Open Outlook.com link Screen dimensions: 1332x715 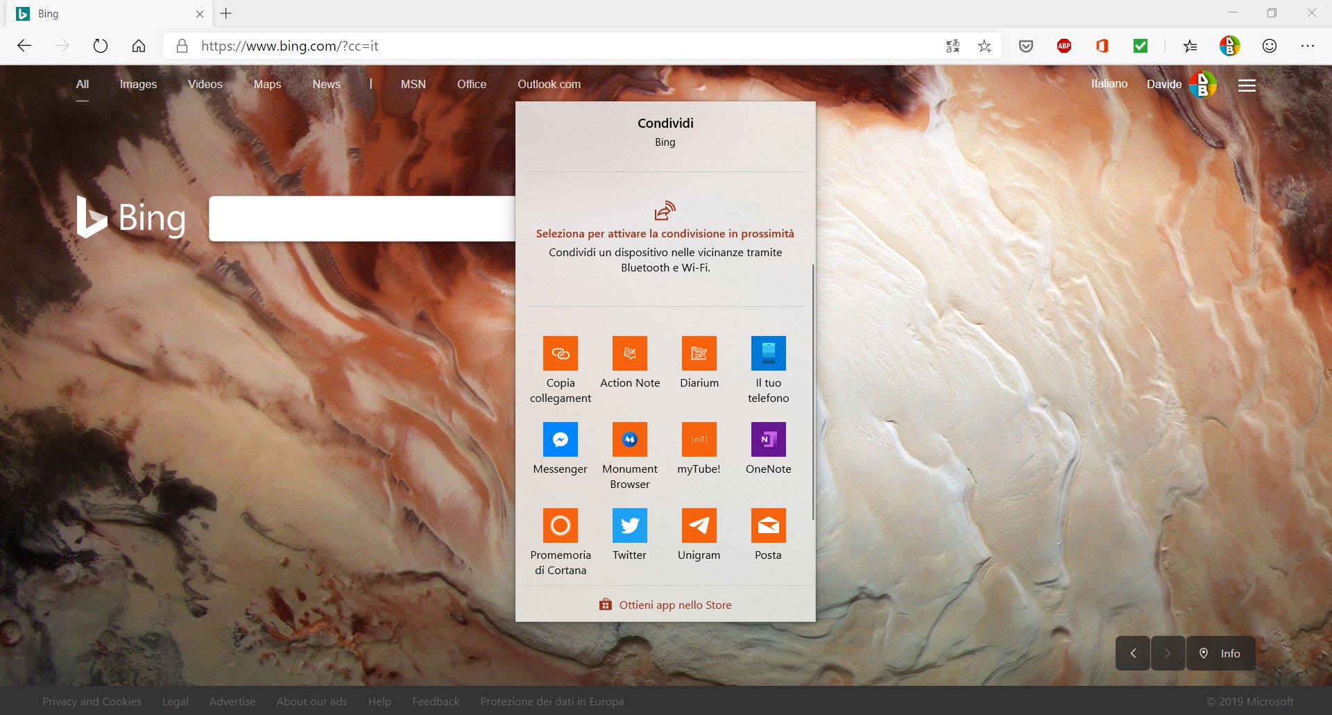tap(549, 84)
